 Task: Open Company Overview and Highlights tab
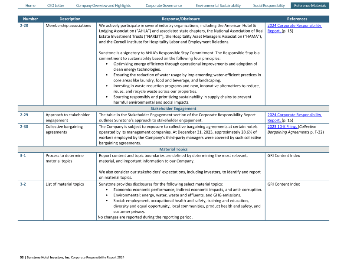(103, 6)
